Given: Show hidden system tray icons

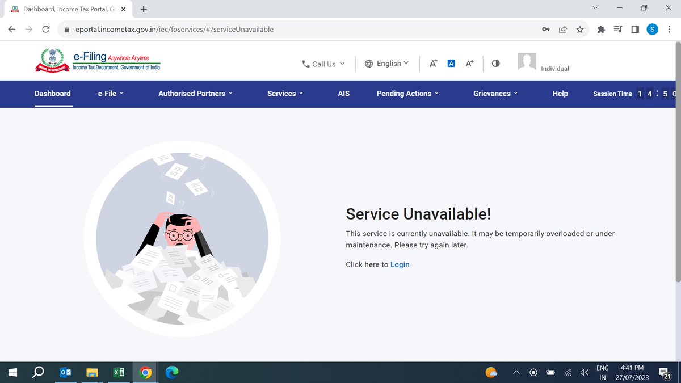Looking at the screenshot, I should [x=516, y=373].
